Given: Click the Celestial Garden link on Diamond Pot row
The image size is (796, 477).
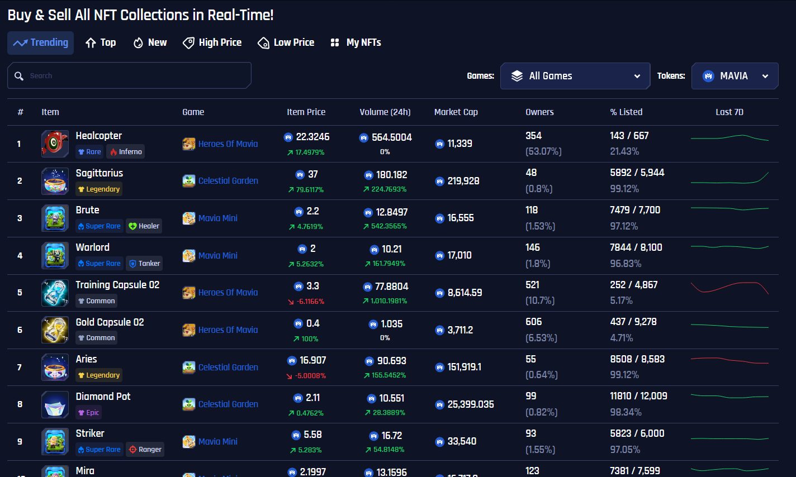Looking at the screenshot, I should coord(228,404).
